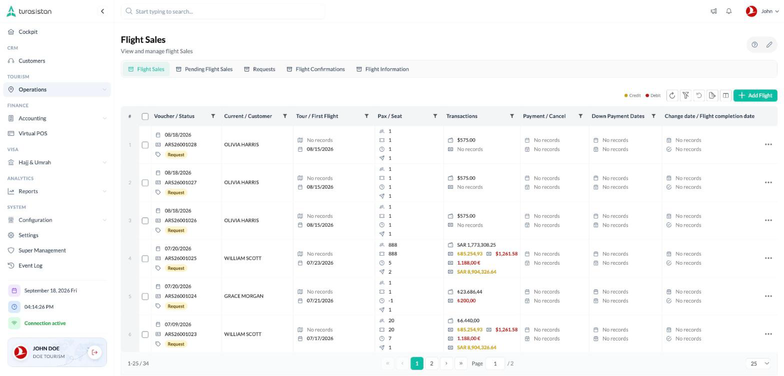Viewport: 784px width, 376px height.
Task: Filter the Down Payment Dates column
Action: [653, 116]
